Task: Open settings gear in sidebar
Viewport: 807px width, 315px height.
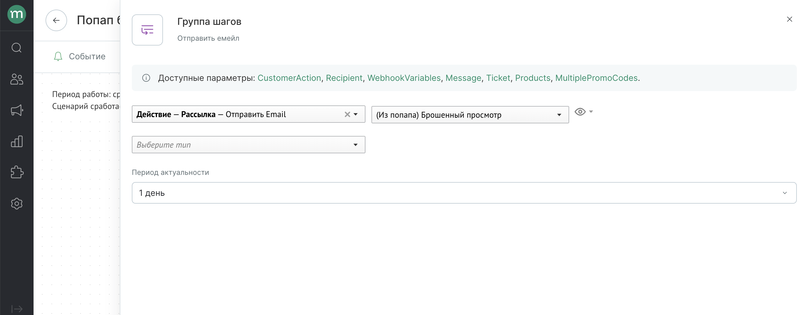Action: pyautogui.click(x=16, y=204)
